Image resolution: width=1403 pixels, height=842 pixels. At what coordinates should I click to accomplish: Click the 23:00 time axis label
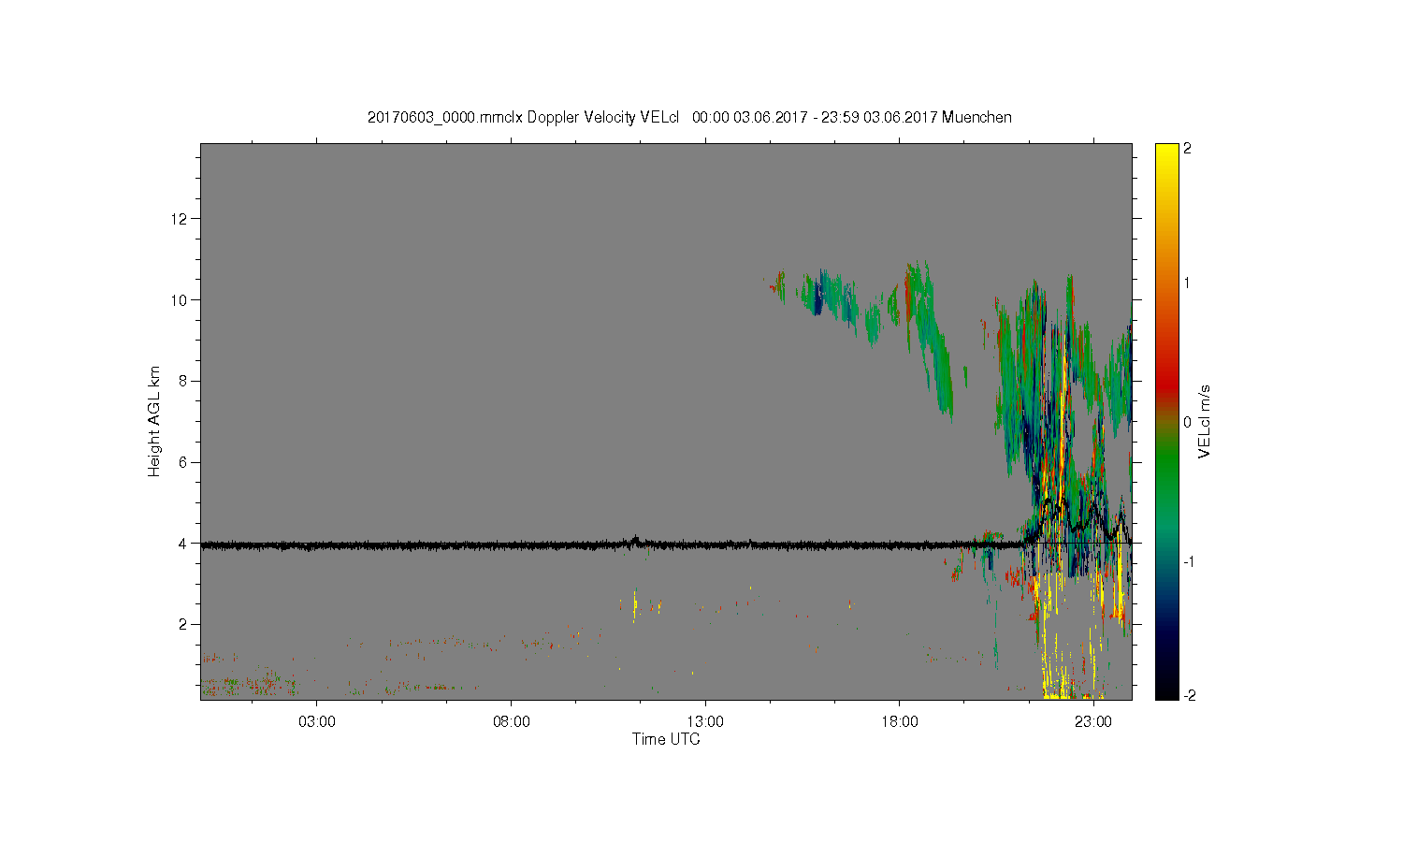point(1093,722)
